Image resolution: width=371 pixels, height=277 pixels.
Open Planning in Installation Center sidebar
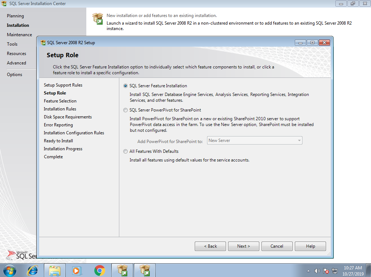[x=15, y=16]
